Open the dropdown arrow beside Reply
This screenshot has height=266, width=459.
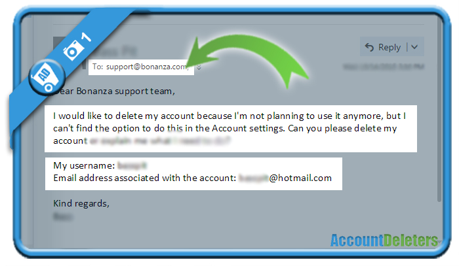[x=414, y=46]
